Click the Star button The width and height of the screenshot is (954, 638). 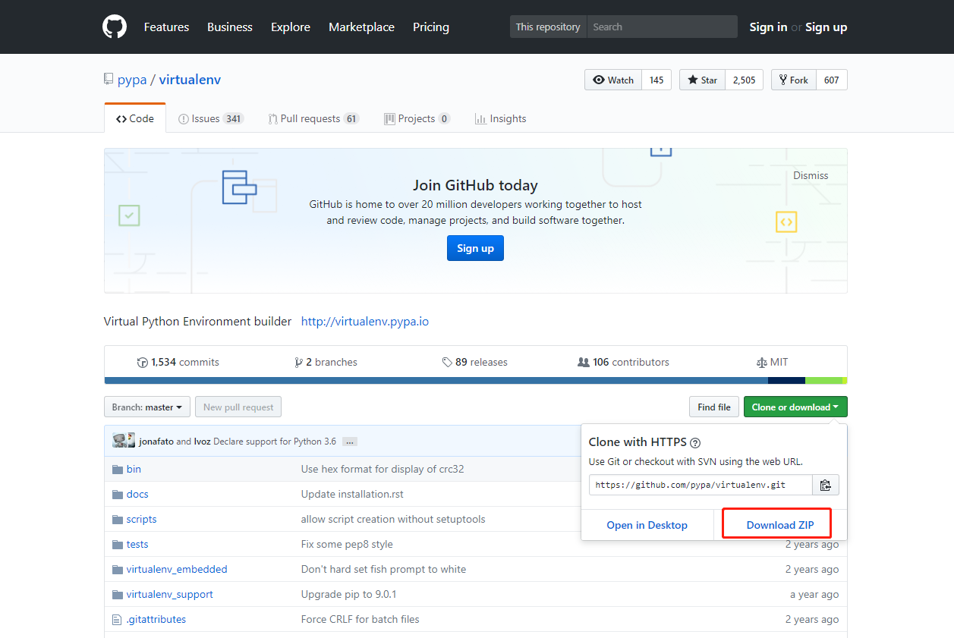[702, 80]
